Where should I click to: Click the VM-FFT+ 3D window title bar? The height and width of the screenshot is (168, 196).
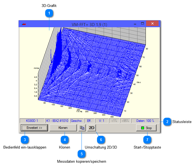pos(83,24)
